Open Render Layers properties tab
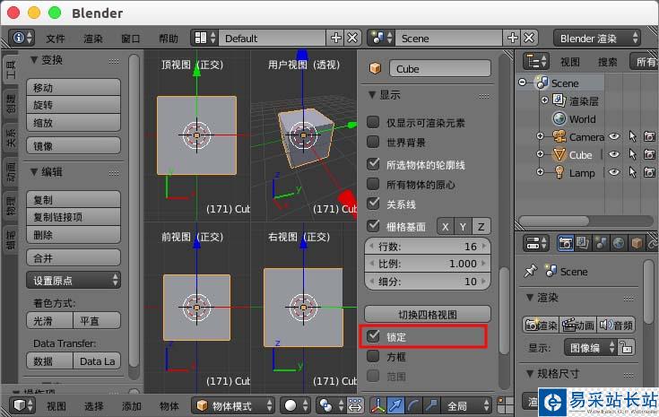Viewport: 659px width, 417px height. click(x=583, y=243)
